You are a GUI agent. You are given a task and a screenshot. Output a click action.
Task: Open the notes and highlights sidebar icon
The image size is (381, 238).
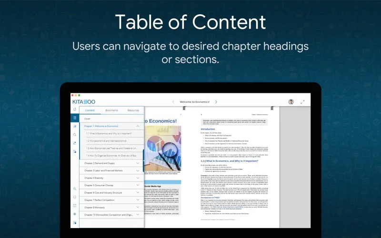(75, 126)
